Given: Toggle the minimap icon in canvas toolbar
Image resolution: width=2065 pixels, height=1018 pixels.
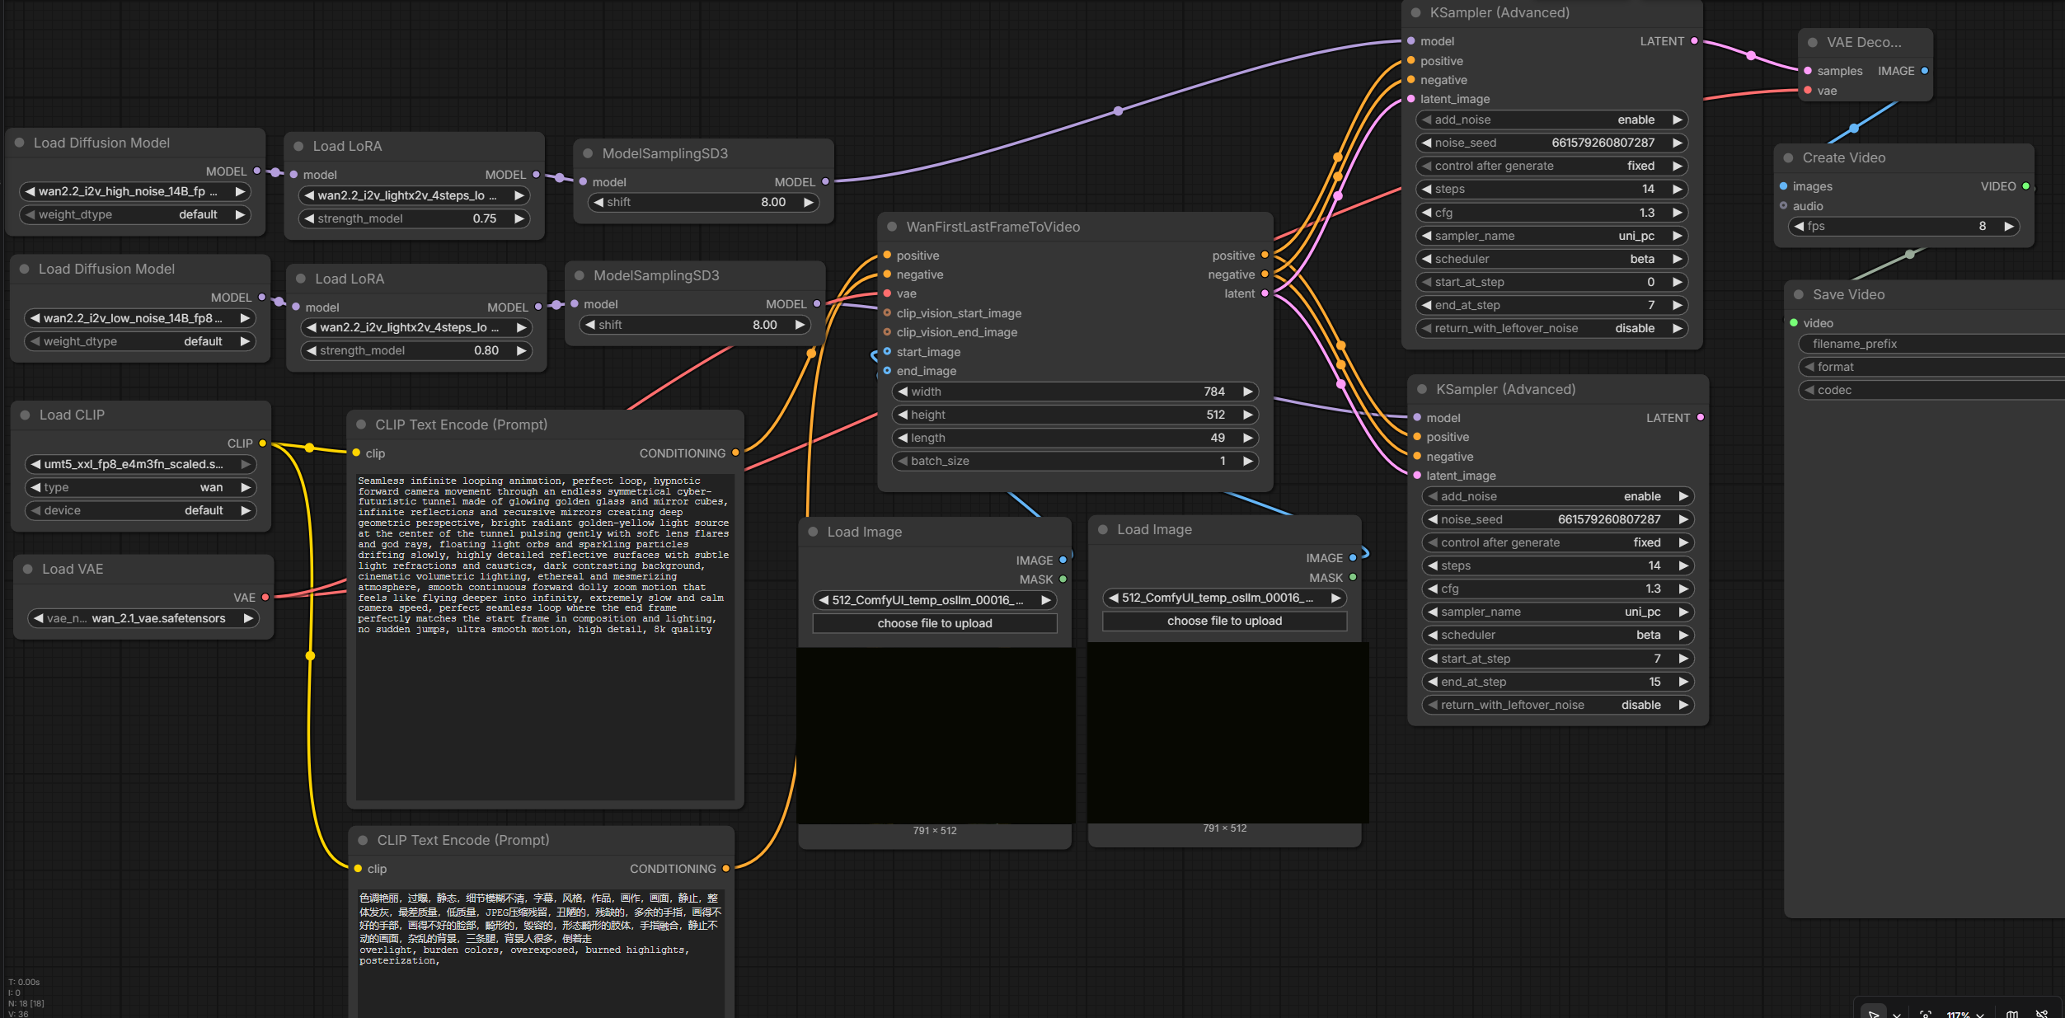Looking at the screenshot, I should (x=2012, y=1014).
